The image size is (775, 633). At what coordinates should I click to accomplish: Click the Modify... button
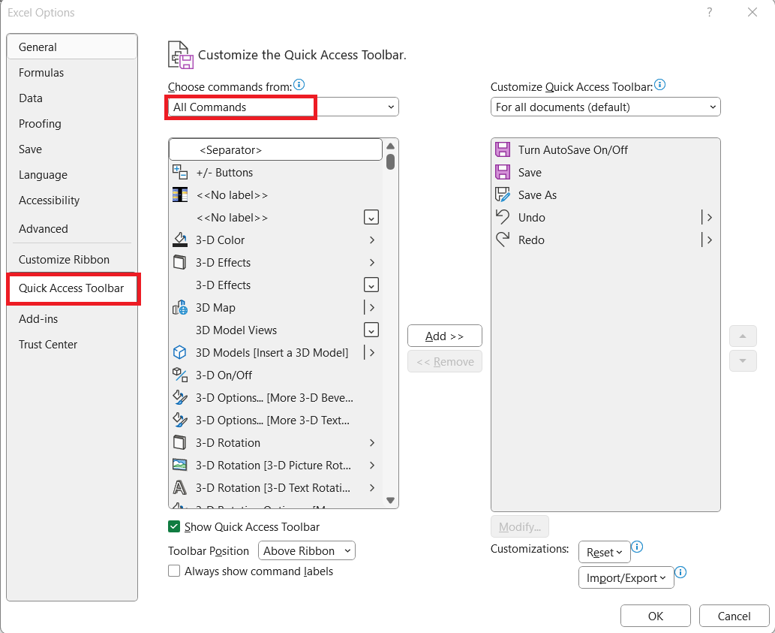pos(519,526)
